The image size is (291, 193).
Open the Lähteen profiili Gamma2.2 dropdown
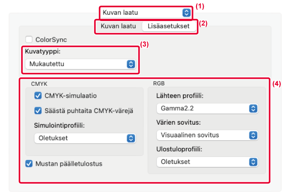pos(207,108)
